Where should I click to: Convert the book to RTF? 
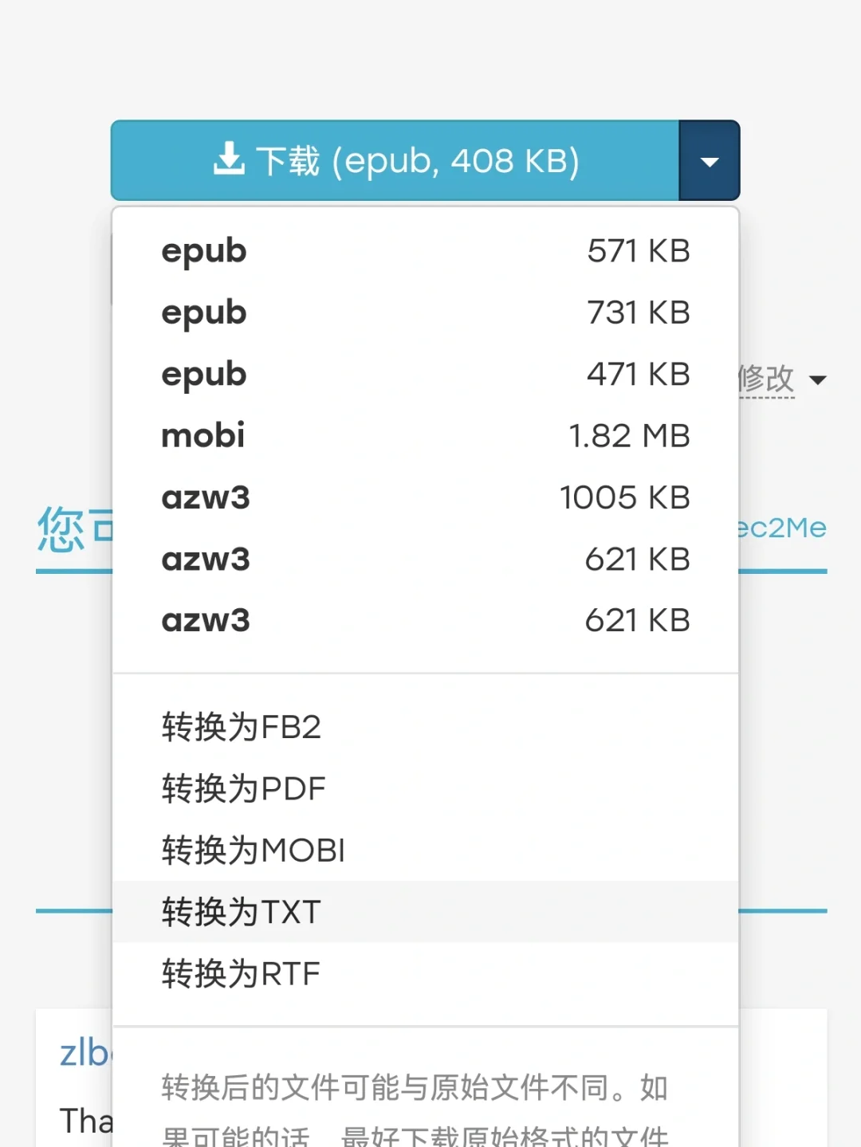[241, 973]
